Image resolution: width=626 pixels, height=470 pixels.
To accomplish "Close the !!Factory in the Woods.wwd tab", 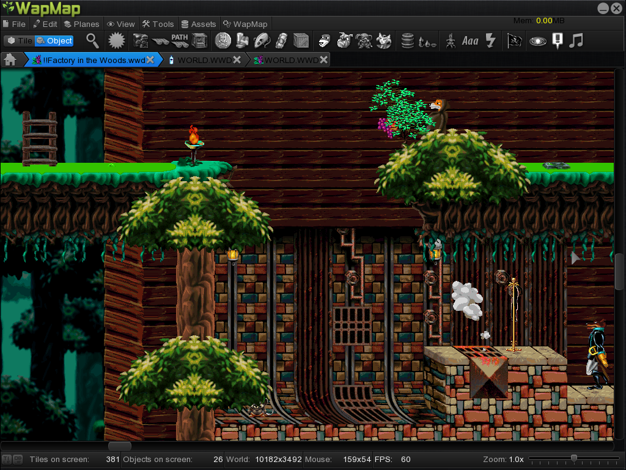I will coord(150,60).
